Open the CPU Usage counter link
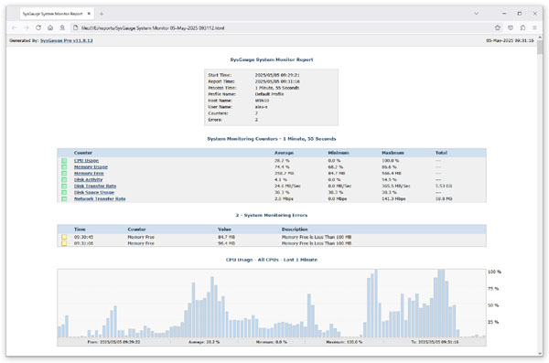 pyautogui.click(x=86, y=161)
